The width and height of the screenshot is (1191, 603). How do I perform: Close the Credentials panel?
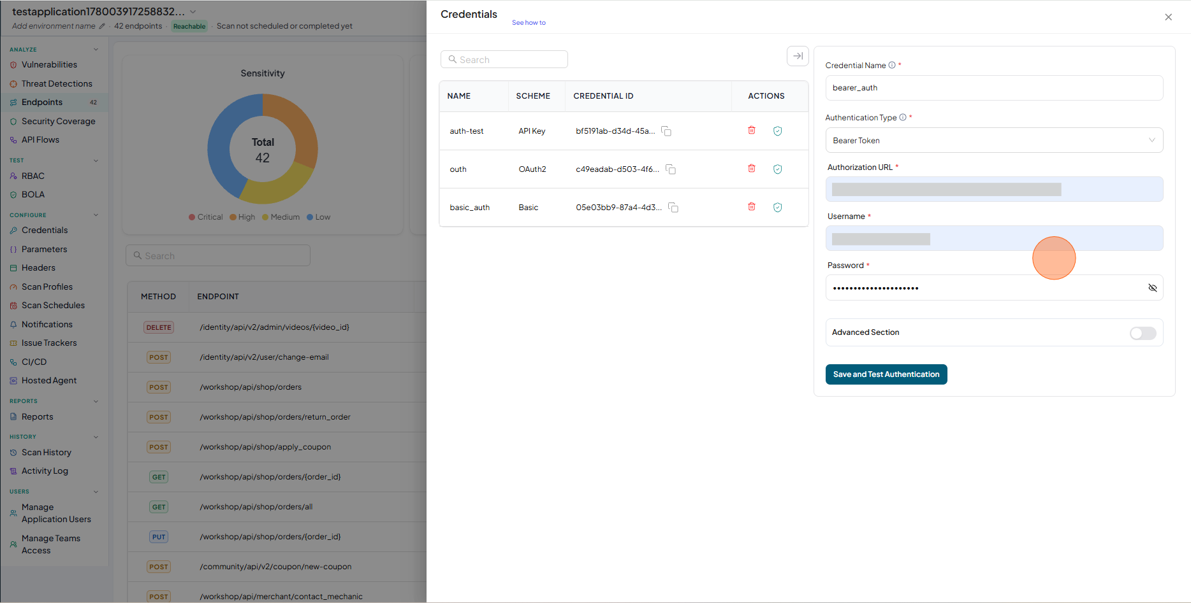1168,17
